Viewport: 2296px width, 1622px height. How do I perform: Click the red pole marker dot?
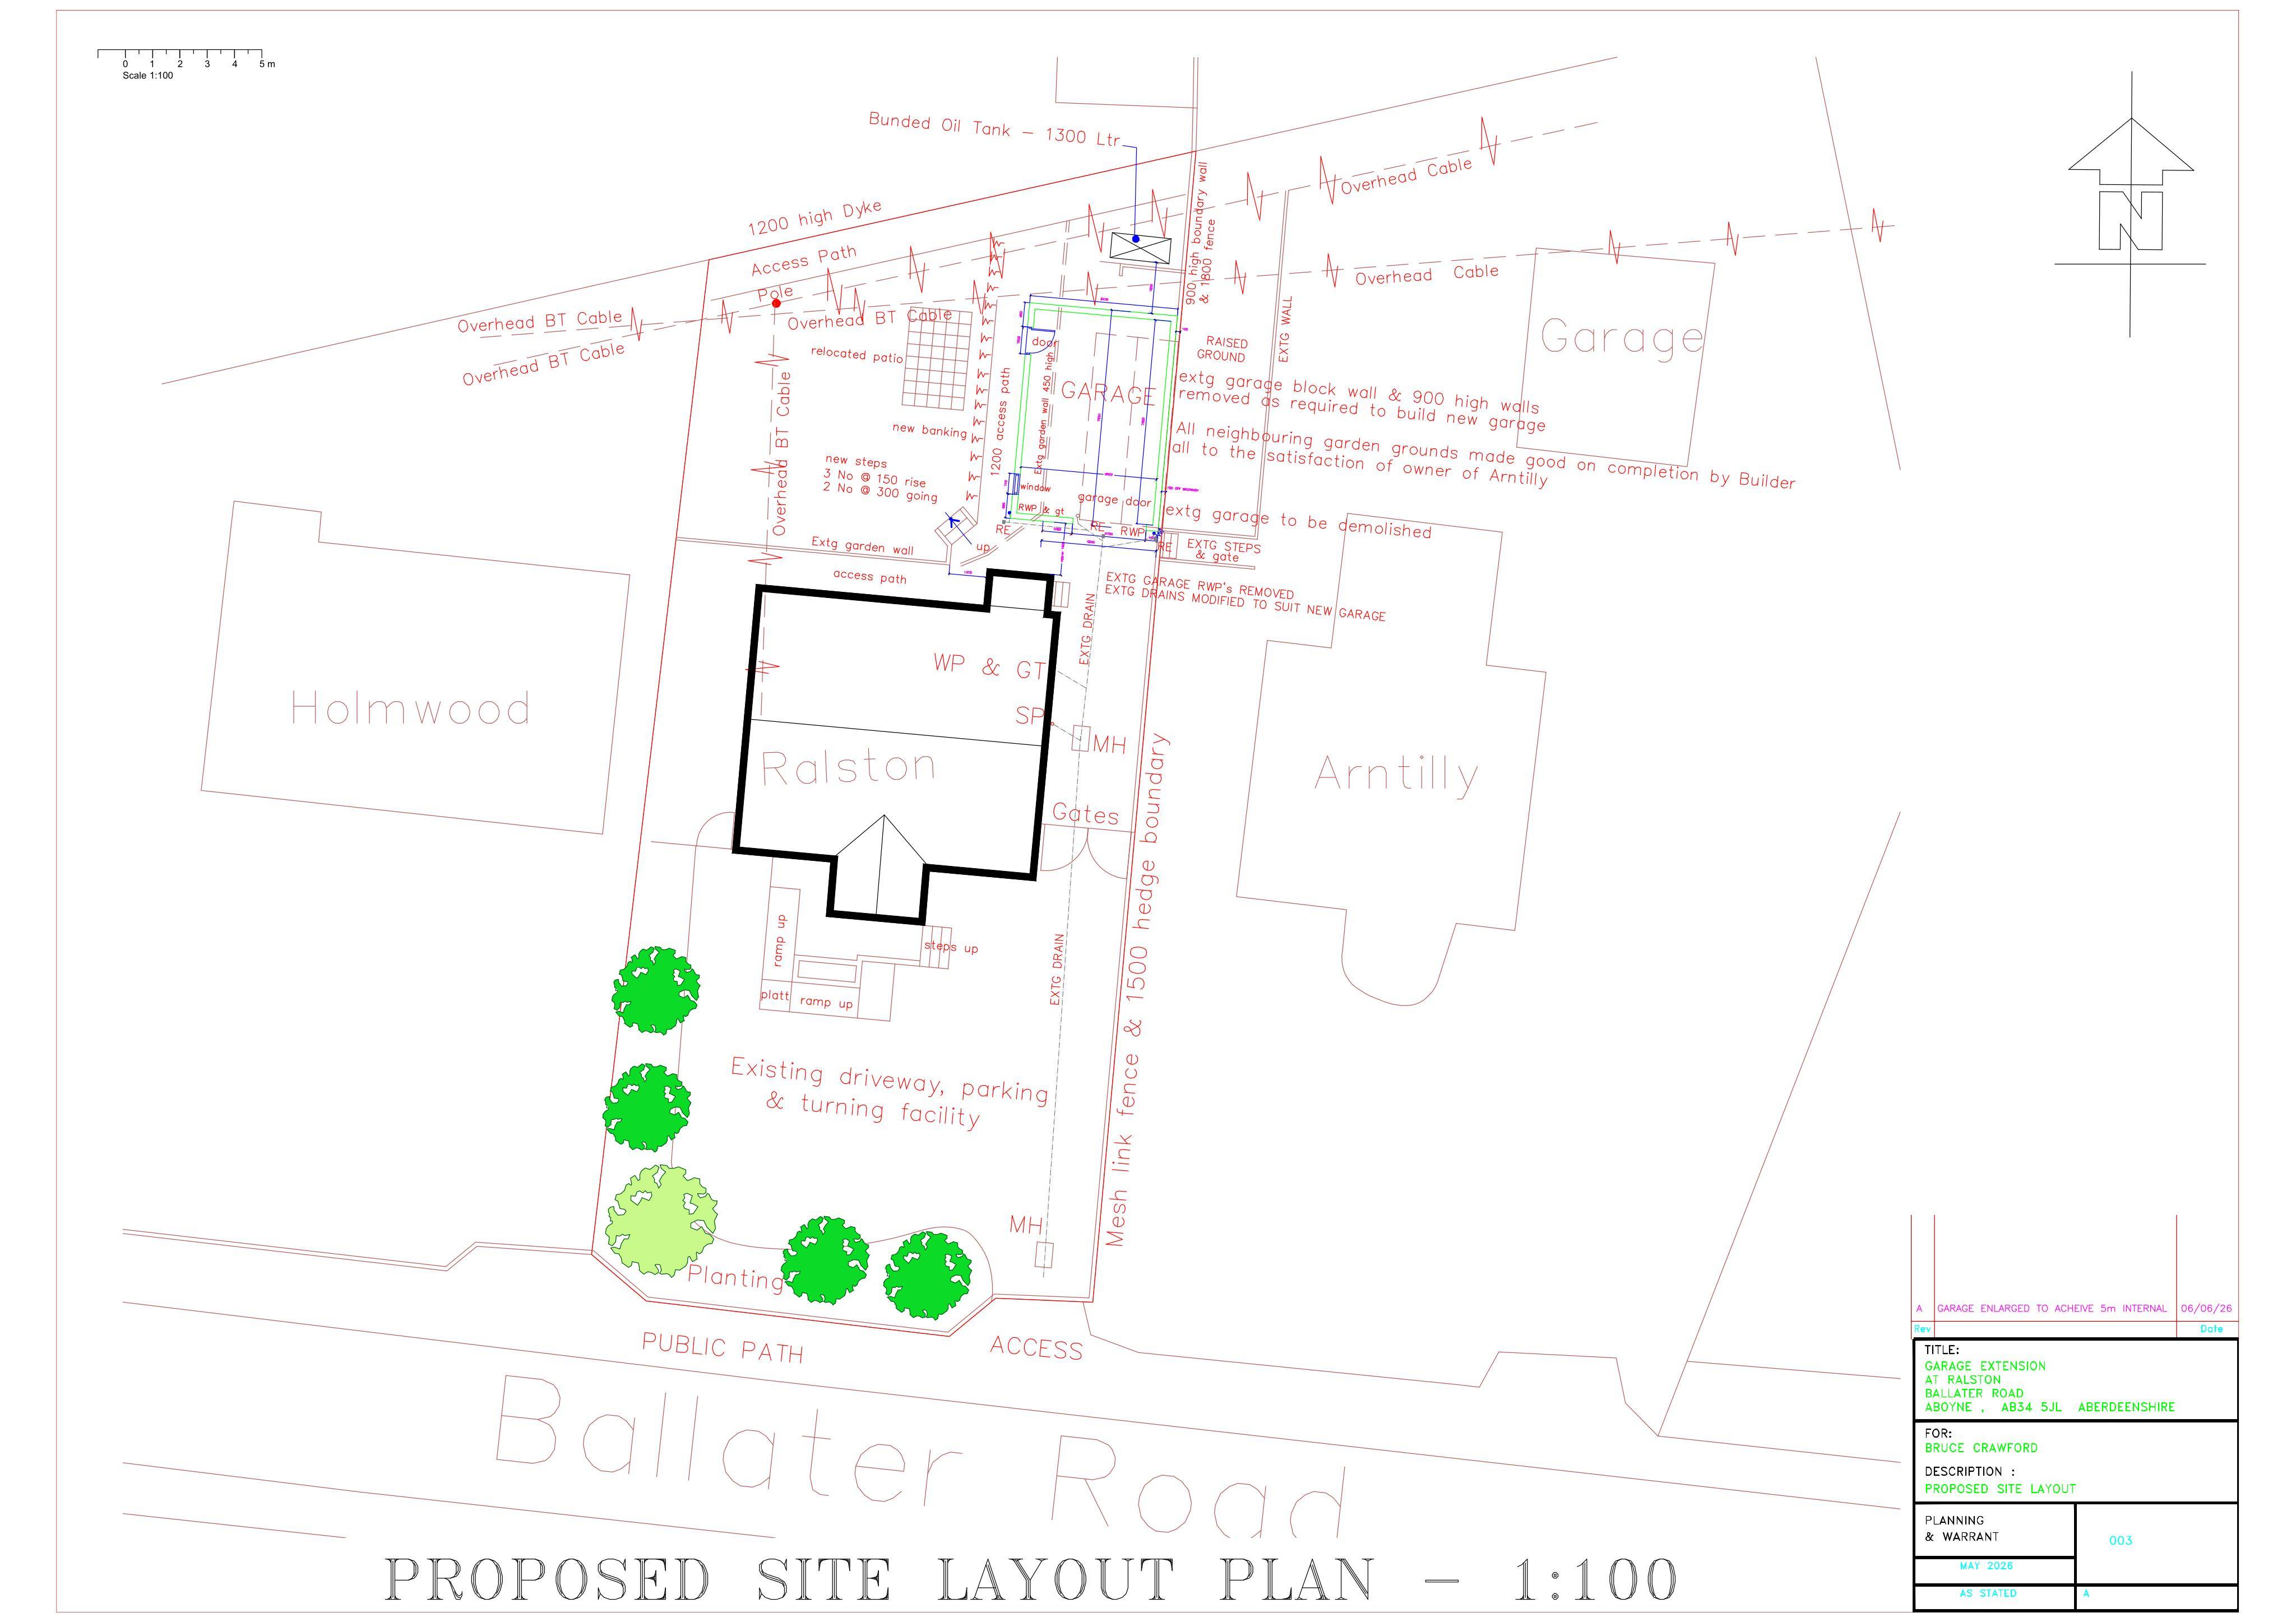point(776,303)
